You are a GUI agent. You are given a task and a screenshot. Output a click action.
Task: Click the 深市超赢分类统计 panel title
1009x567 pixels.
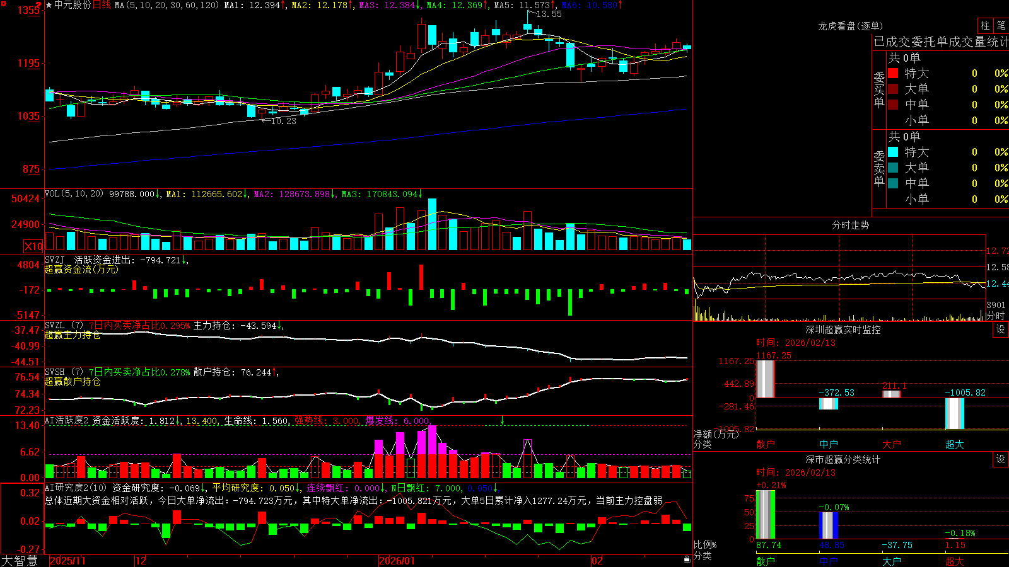pos(843,459)
